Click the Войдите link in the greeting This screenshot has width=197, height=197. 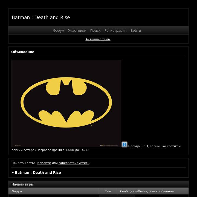pos(44,163)
